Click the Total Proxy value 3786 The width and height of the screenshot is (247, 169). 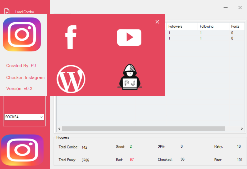pyautogui.click(x=85, y=160)
